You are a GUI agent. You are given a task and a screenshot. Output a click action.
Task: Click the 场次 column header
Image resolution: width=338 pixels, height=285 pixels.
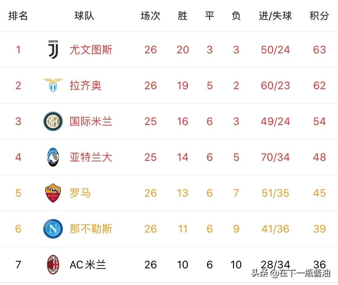pos(150,16)
